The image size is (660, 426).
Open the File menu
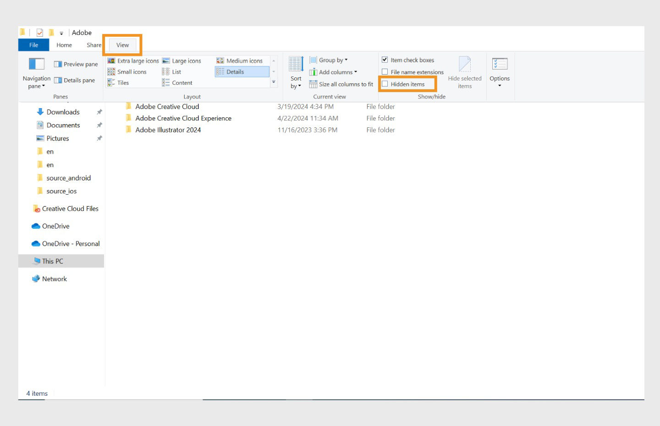[33, 44]
